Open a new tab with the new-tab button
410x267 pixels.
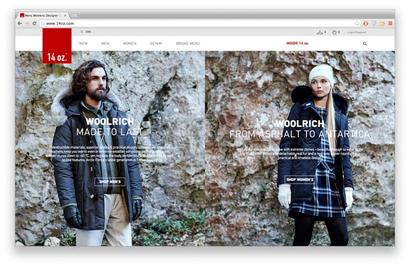click(74, 16)
